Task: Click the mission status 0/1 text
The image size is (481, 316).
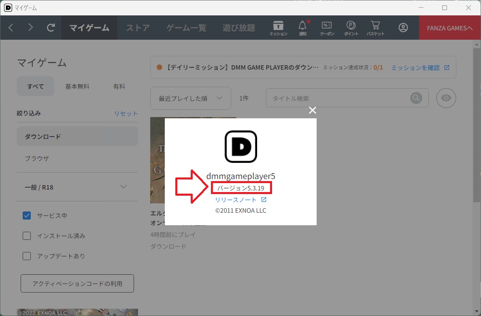Action: pyautogui.click(x=378, y=68)
